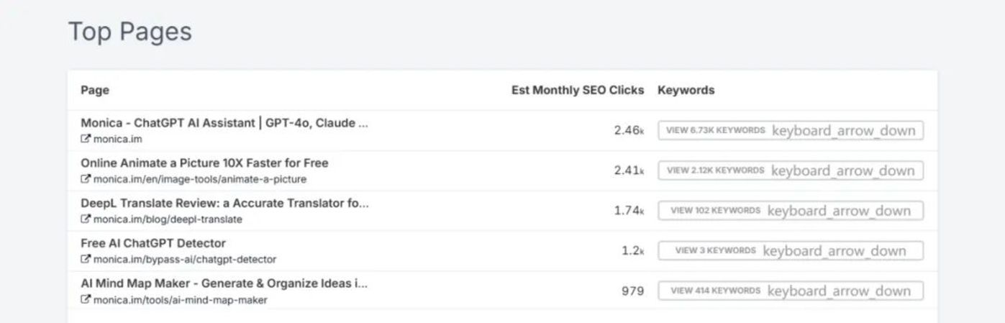Viewport: 1005px width, 323px height.
Task: Click external link icon beside monica.im
Action: pyautogui.click(x=86, y=139)
